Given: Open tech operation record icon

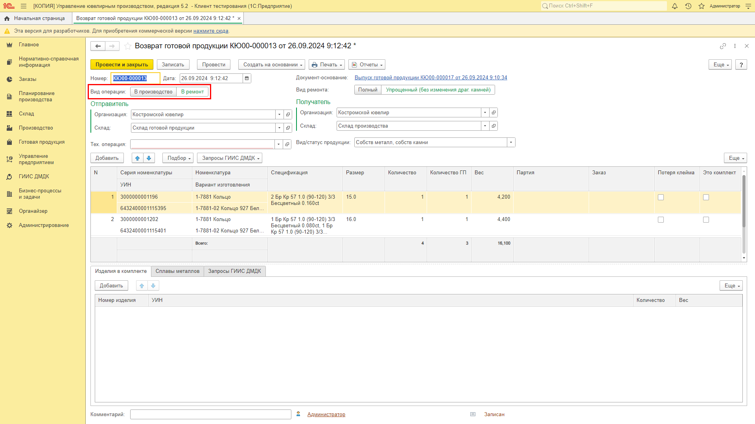Looking at the screenshot, I should pos(287,144).
